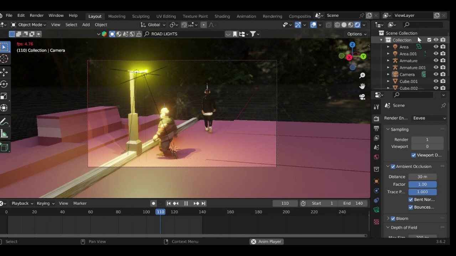456x256 pixels.
Task: Open the viewport Add menu
Action: click(x=86, y=25)
